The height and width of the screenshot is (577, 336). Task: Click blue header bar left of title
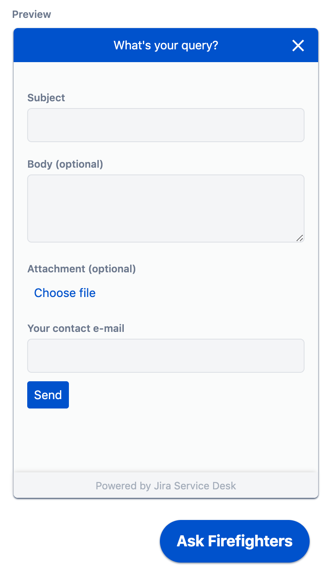pyautogui.click(x=64, y=45)
